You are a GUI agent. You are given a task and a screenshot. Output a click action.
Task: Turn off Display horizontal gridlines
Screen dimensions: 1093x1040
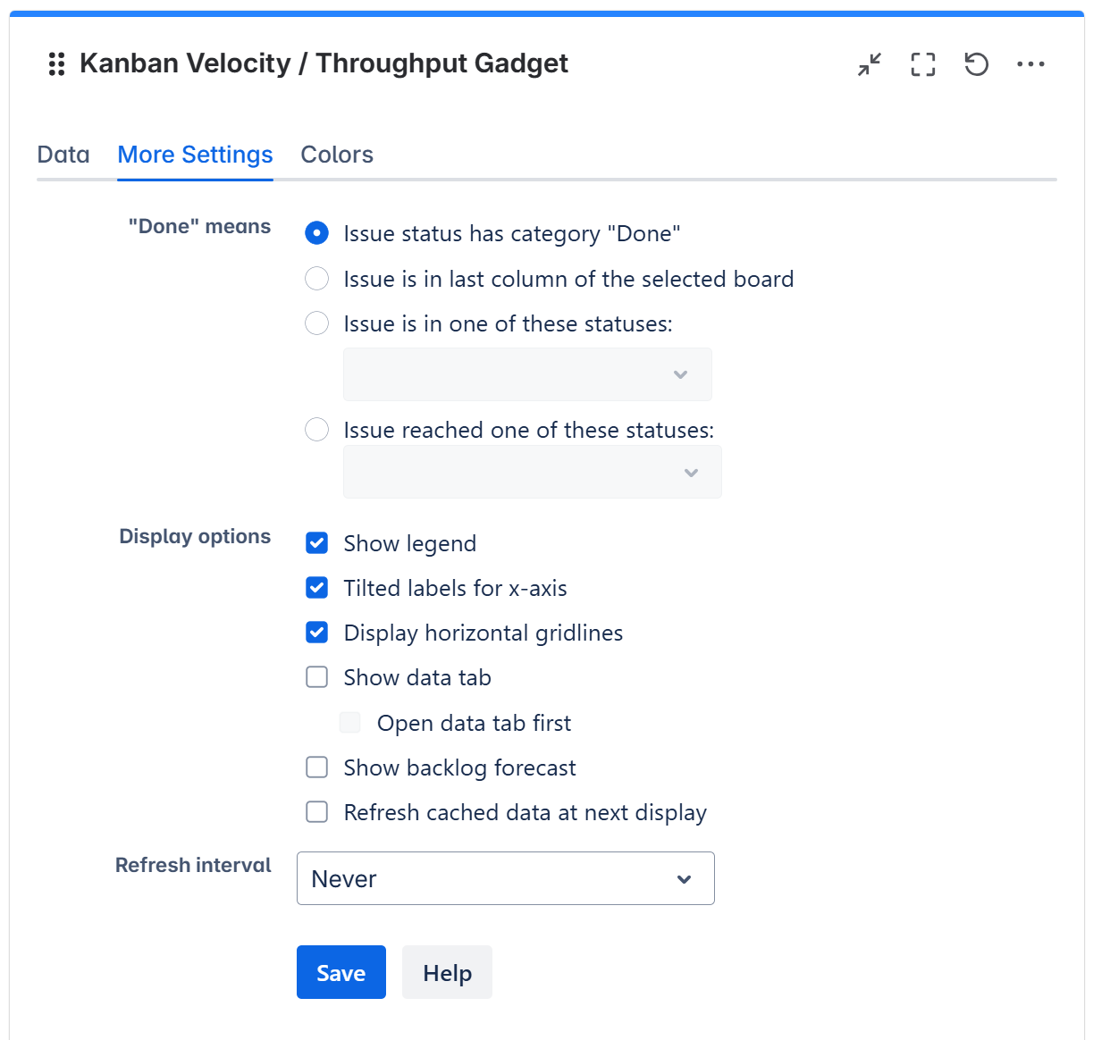coord(317,633)
